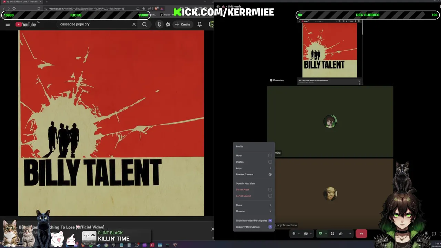Uncheck Show Non-Video Participants
The image size is (441, 248).
click(270, 220)
